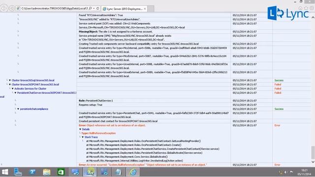
Task: Open the browser Home icon
Action: [300, 8]
